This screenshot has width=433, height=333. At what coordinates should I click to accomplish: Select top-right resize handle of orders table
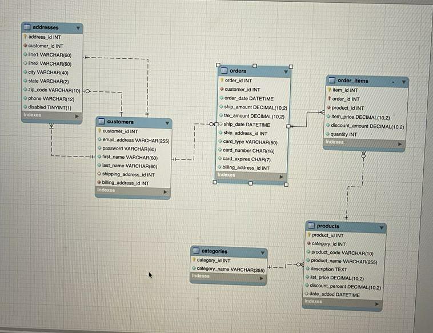point(291,67)
